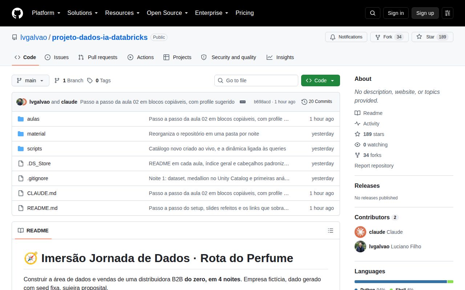Open Security and quality tab
The height and width of the screenshot is (290, 465).
[x=229, y=57]
